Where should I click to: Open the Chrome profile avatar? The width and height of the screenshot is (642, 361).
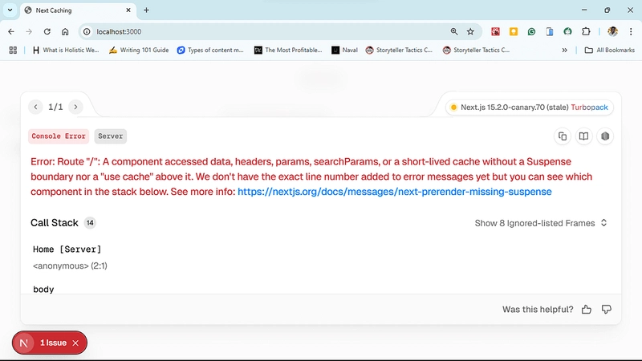click(x=612, y=31)
